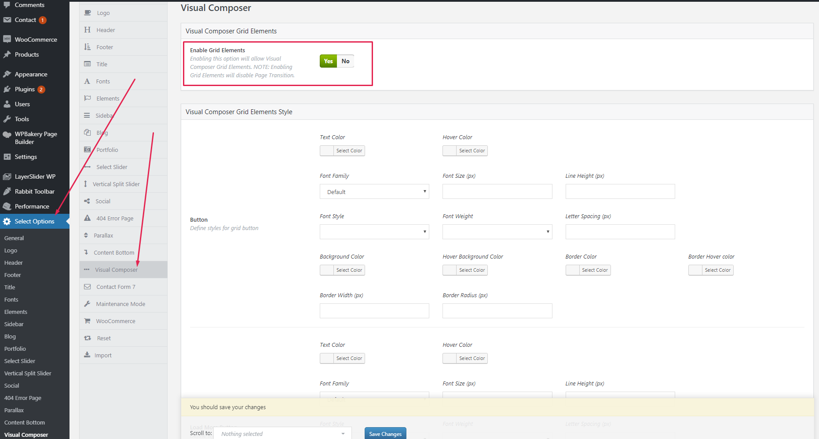Click the Select Options gear icon

(x=7, y=221)
